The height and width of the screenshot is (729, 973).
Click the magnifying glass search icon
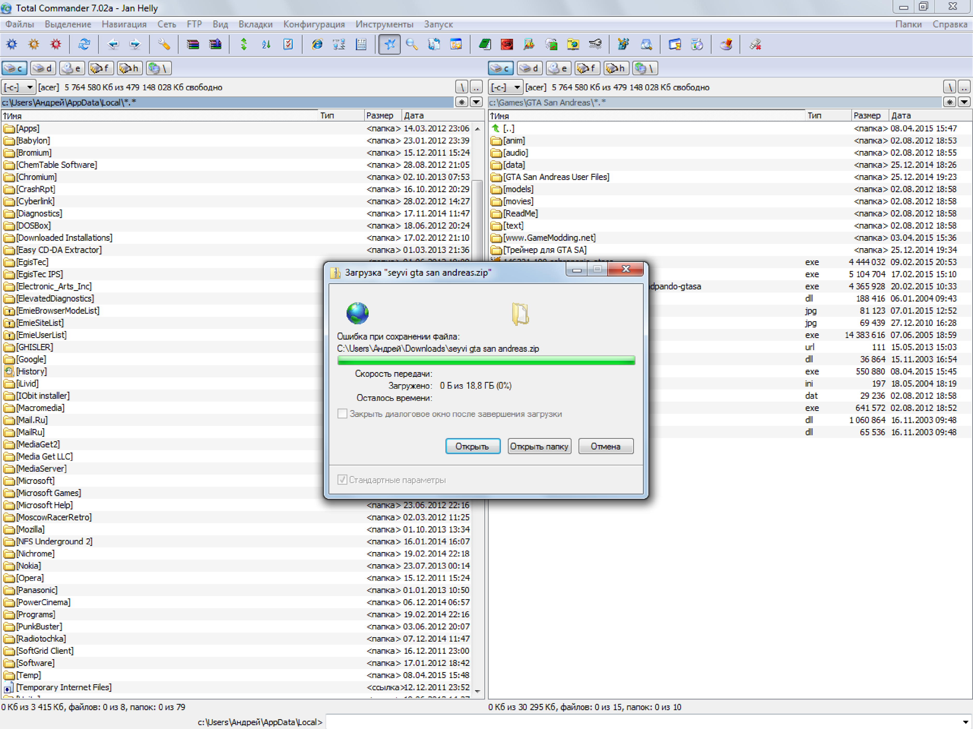point(412,44)
